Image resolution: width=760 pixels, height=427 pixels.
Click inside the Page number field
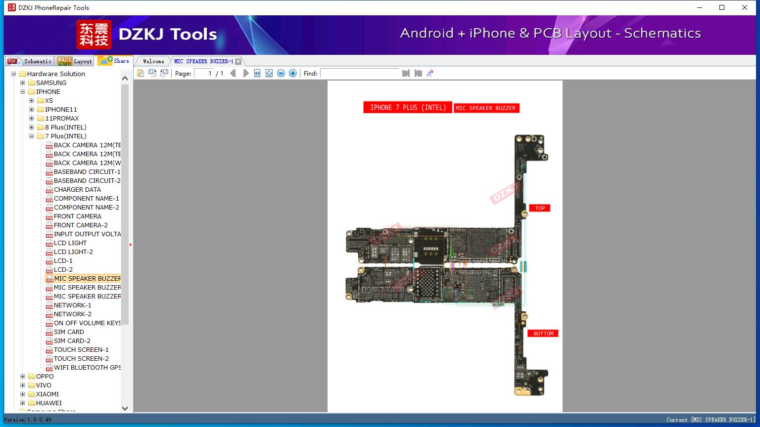[203, 73]
